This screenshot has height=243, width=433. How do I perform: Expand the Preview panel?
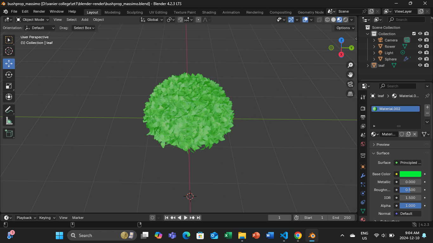pyautogui.click(x=383, y=145)
